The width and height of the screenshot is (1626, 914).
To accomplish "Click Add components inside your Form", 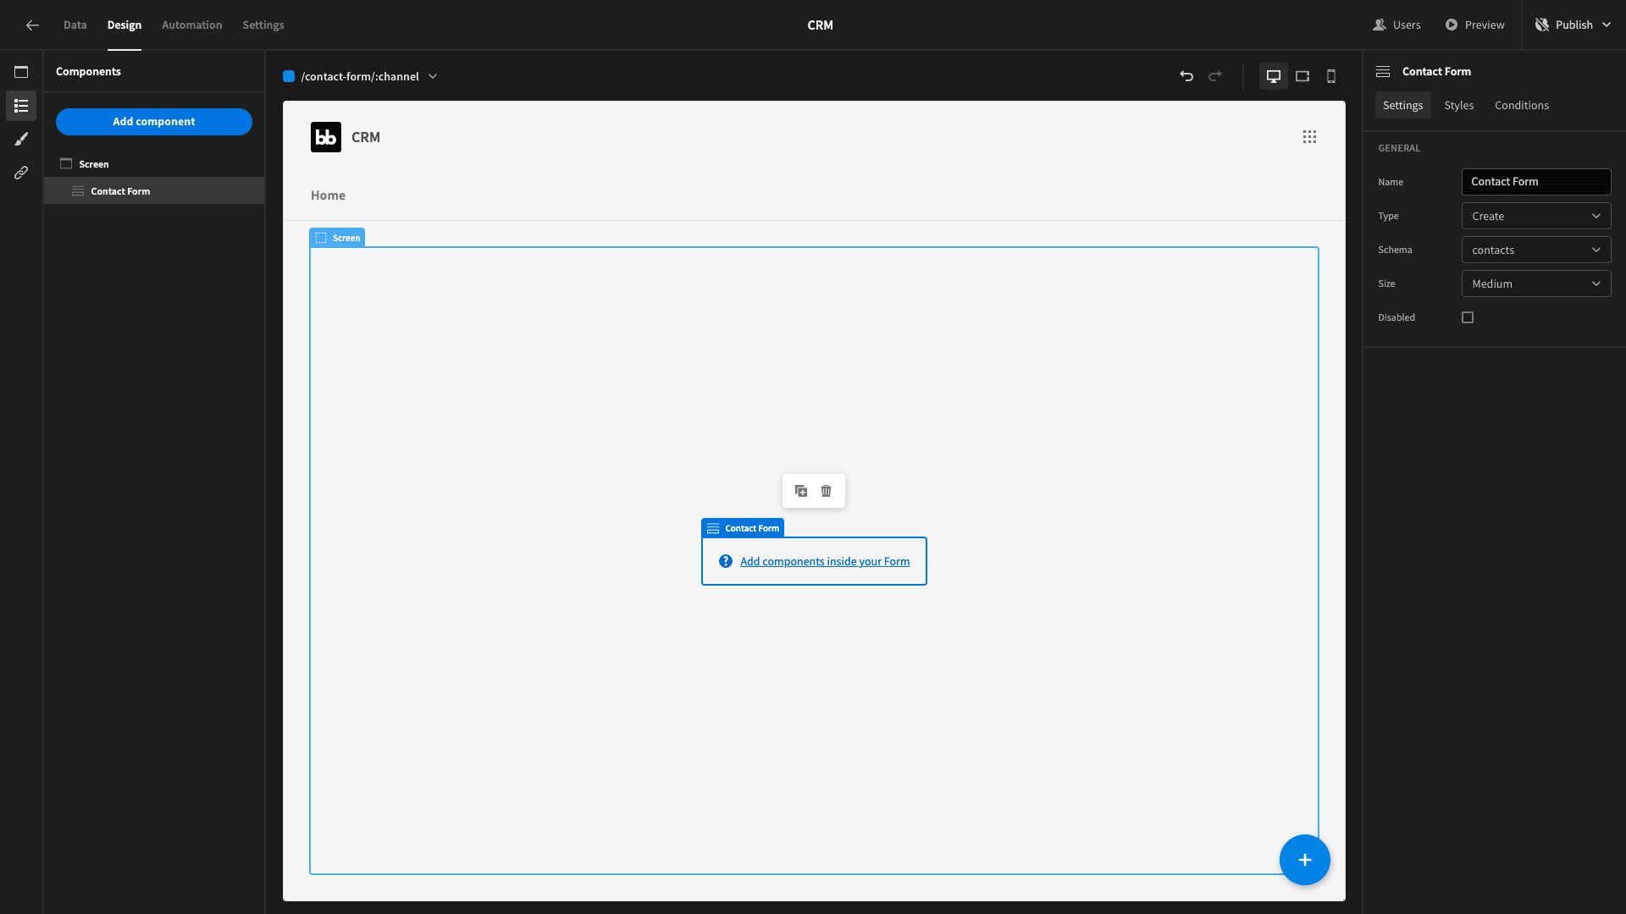I will [824, 560].
